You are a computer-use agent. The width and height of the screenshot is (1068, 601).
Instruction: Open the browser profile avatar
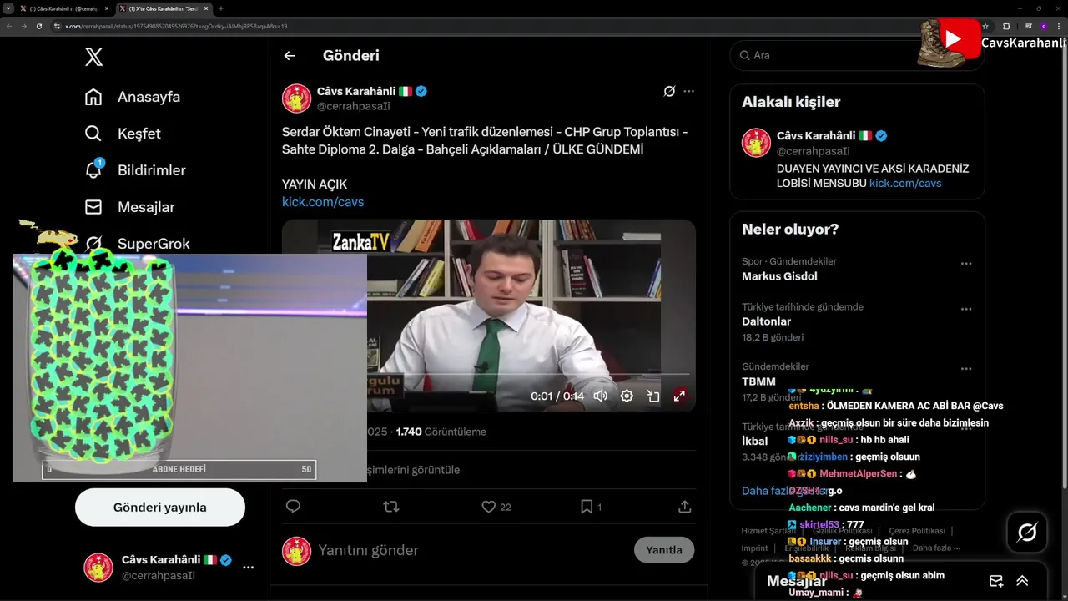[x=1043, y=26]
